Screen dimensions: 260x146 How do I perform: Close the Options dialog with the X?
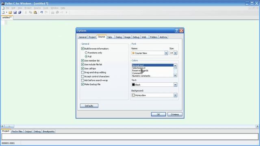coord(181,31)
